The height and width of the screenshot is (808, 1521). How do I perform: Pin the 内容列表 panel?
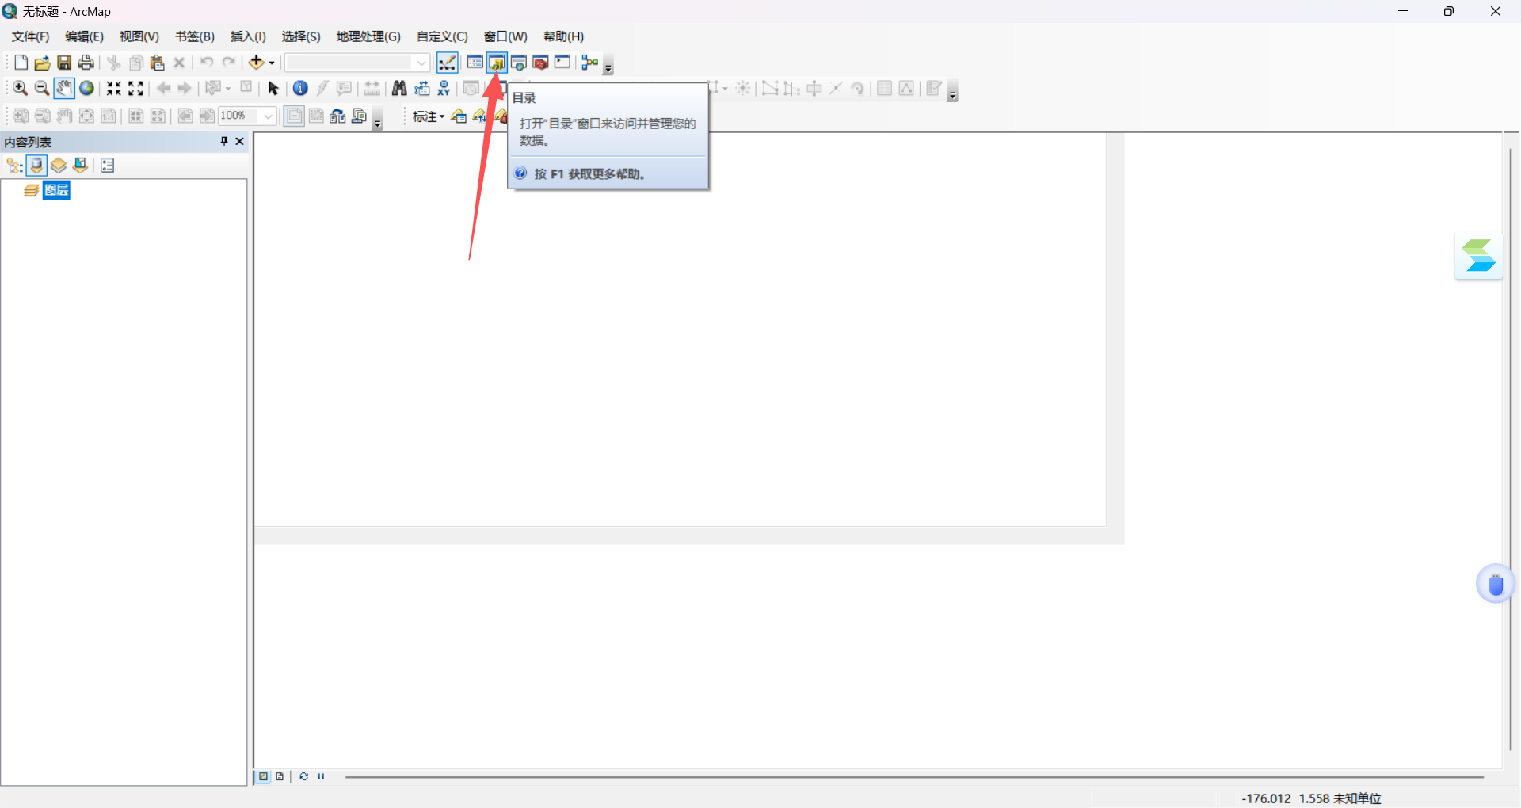224,141
